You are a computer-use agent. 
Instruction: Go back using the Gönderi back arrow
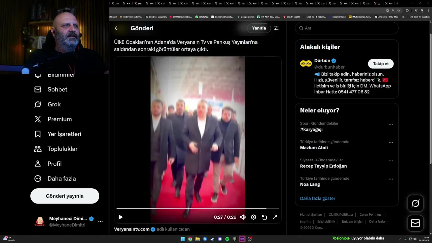click(117, 28)
